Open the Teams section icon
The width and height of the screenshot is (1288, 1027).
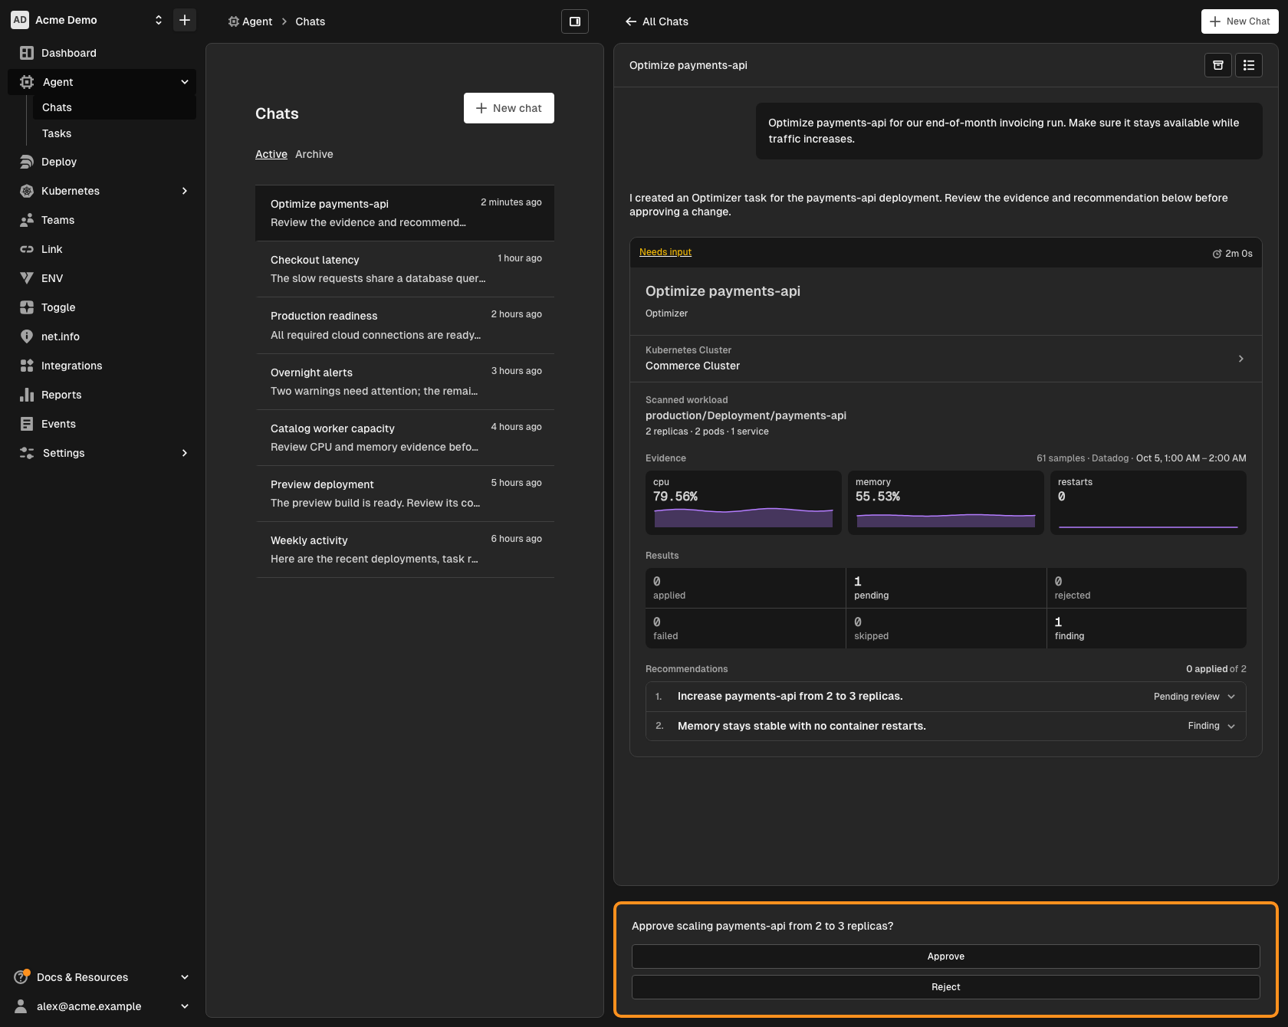(27, 220)
